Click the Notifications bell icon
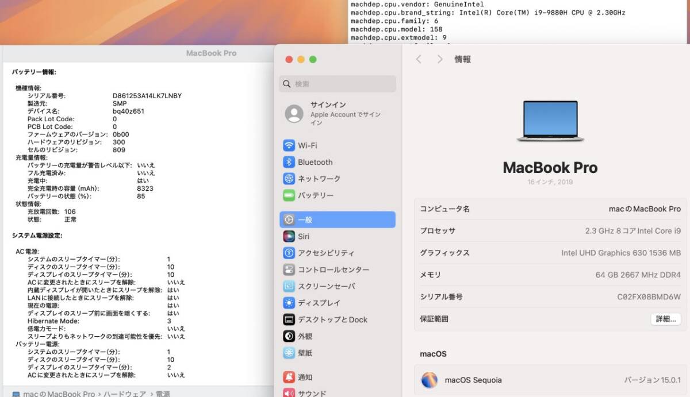Screen dimensions: 690x397 pos(289,377)
